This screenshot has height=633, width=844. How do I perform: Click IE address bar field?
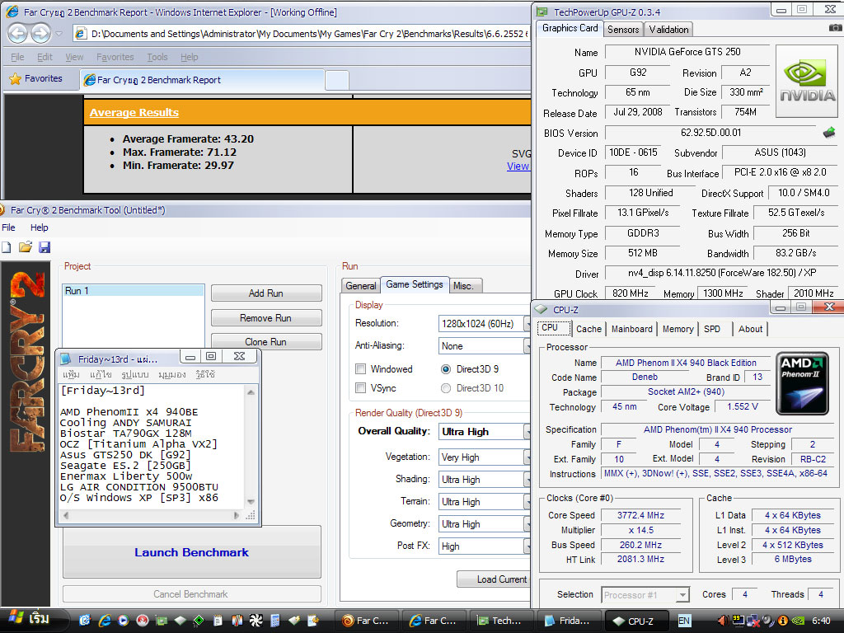[302, 33]
